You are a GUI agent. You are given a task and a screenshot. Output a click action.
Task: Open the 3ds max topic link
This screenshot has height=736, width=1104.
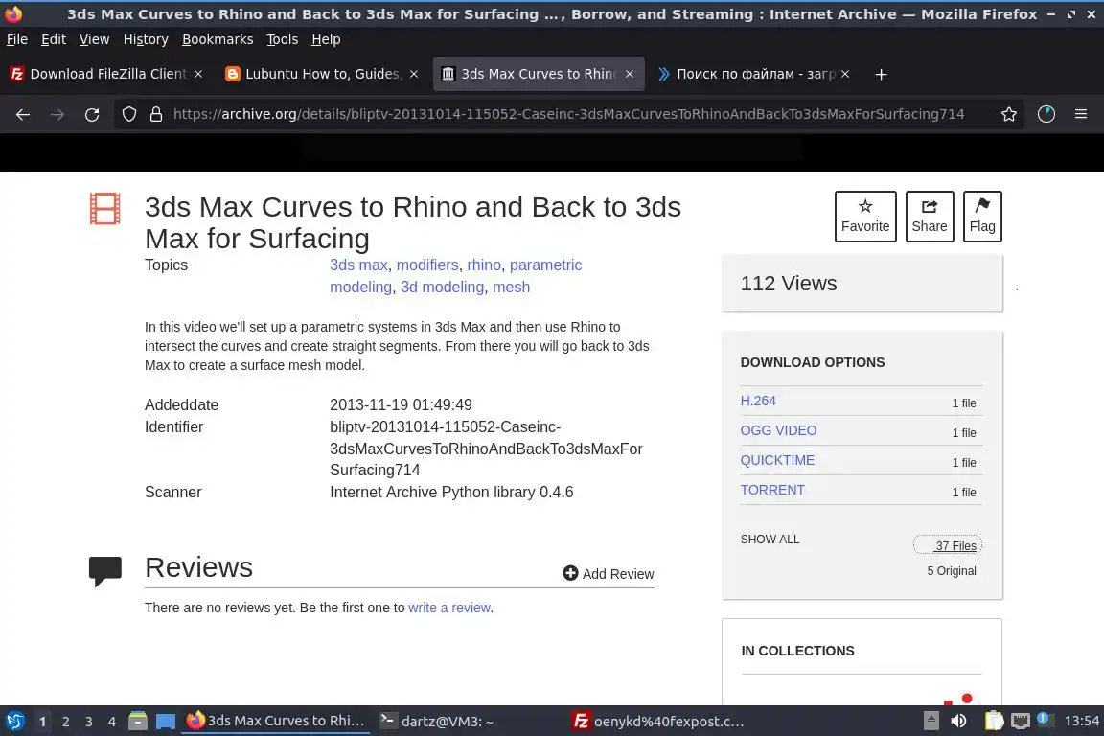[x=358, y=264]
